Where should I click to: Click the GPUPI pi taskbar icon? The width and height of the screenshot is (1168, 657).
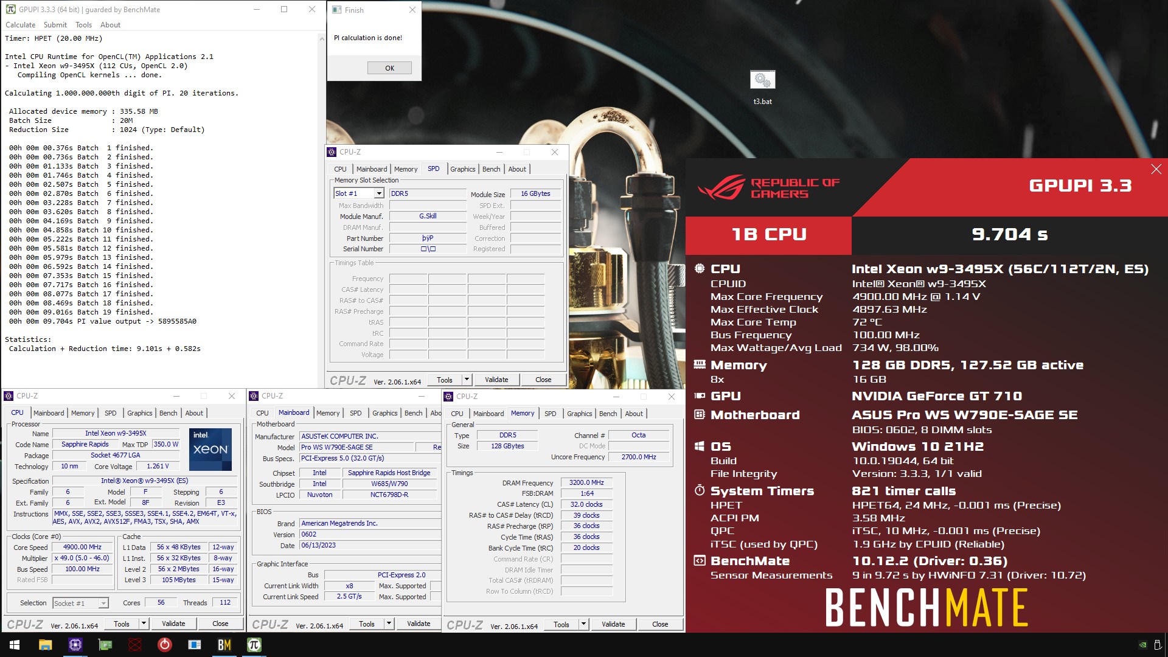(254, 645)
